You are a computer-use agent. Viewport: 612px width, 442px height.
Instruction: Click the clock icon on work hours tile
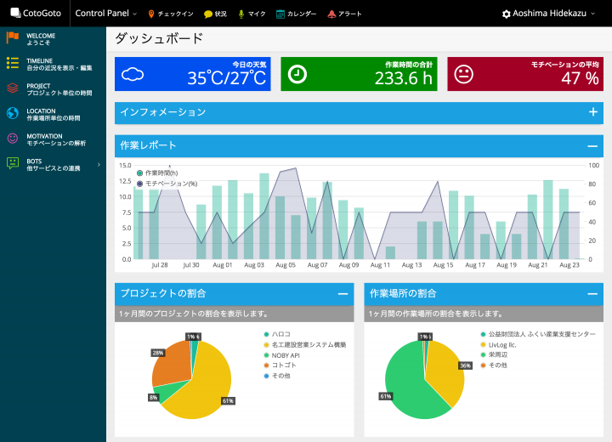point(297,75)
